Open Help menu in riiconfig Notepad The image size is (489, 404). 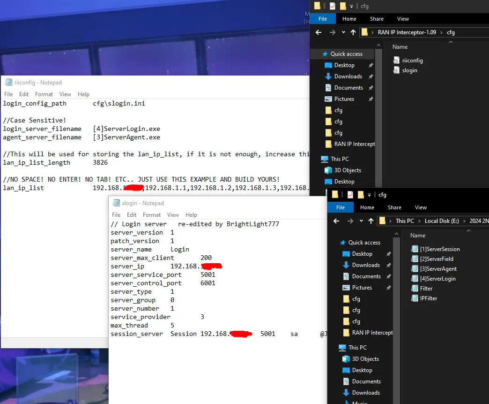(83, 94)
